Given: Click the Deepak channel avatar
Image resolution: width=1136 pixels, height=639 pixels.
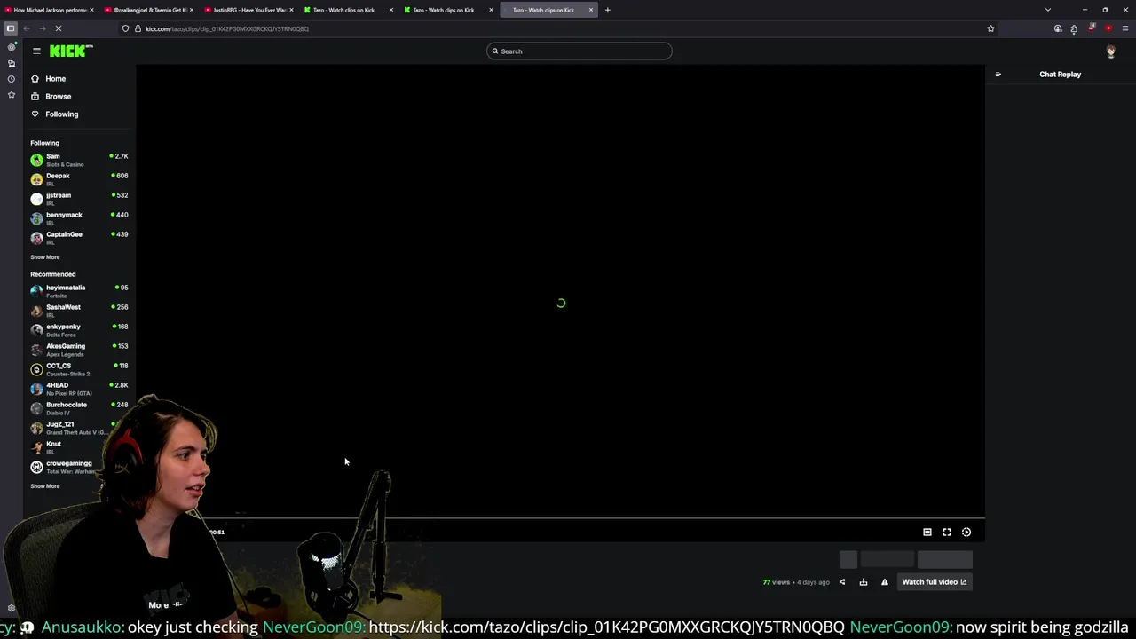Looking at the screenshot, I should pos(36,179).
